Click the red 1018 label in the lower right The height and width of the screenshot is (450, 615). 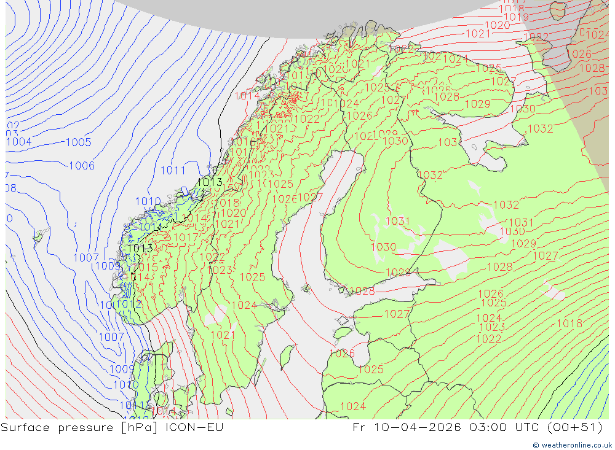pos(569,323)
